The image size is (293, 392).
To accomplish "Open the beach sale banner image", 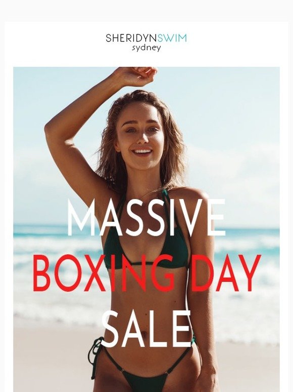I will 146,229.
